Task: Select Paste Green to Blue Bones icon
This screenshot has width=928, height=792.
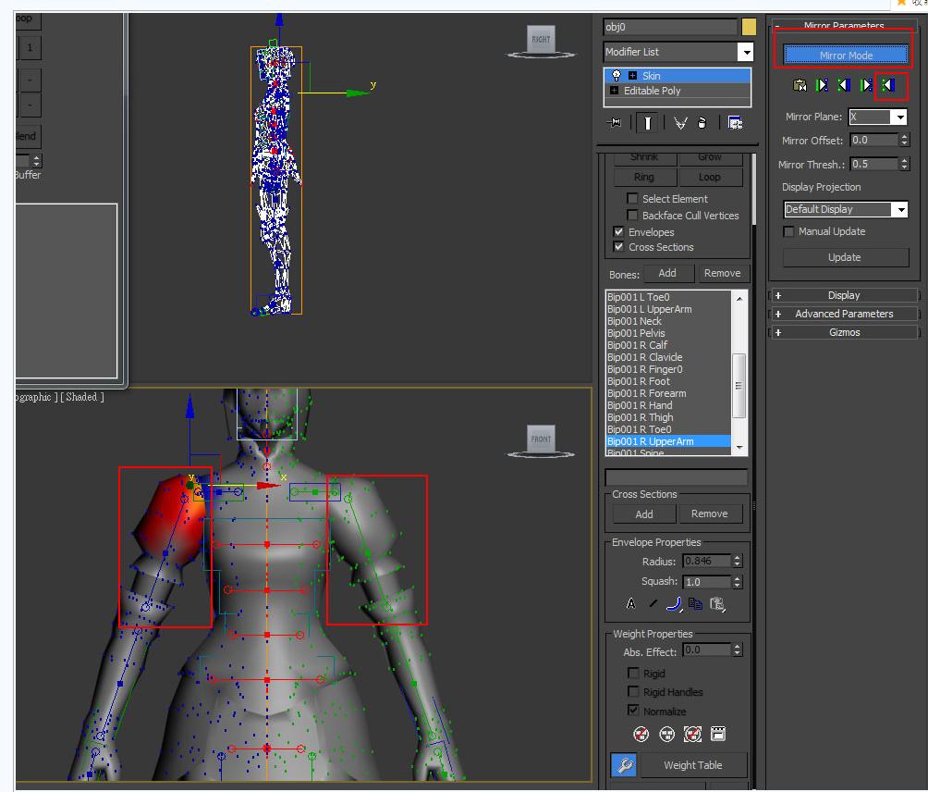Action: (x=822, y=84)
